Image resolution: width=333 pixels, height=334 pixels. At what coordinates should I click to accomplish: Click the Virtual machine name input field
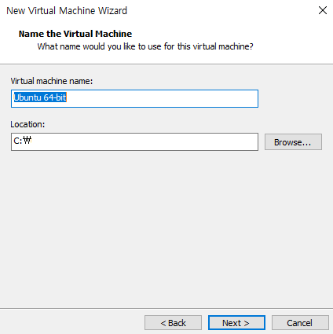pos(134,98)
